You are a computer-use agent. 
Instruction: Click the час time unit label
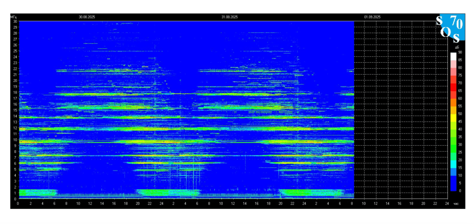tap(456, 204)
